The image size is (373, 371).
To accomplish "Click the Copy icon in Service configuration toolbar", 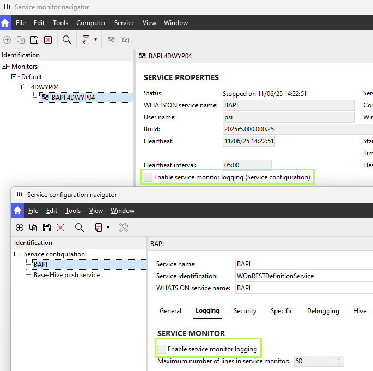I will pos(33,228).
